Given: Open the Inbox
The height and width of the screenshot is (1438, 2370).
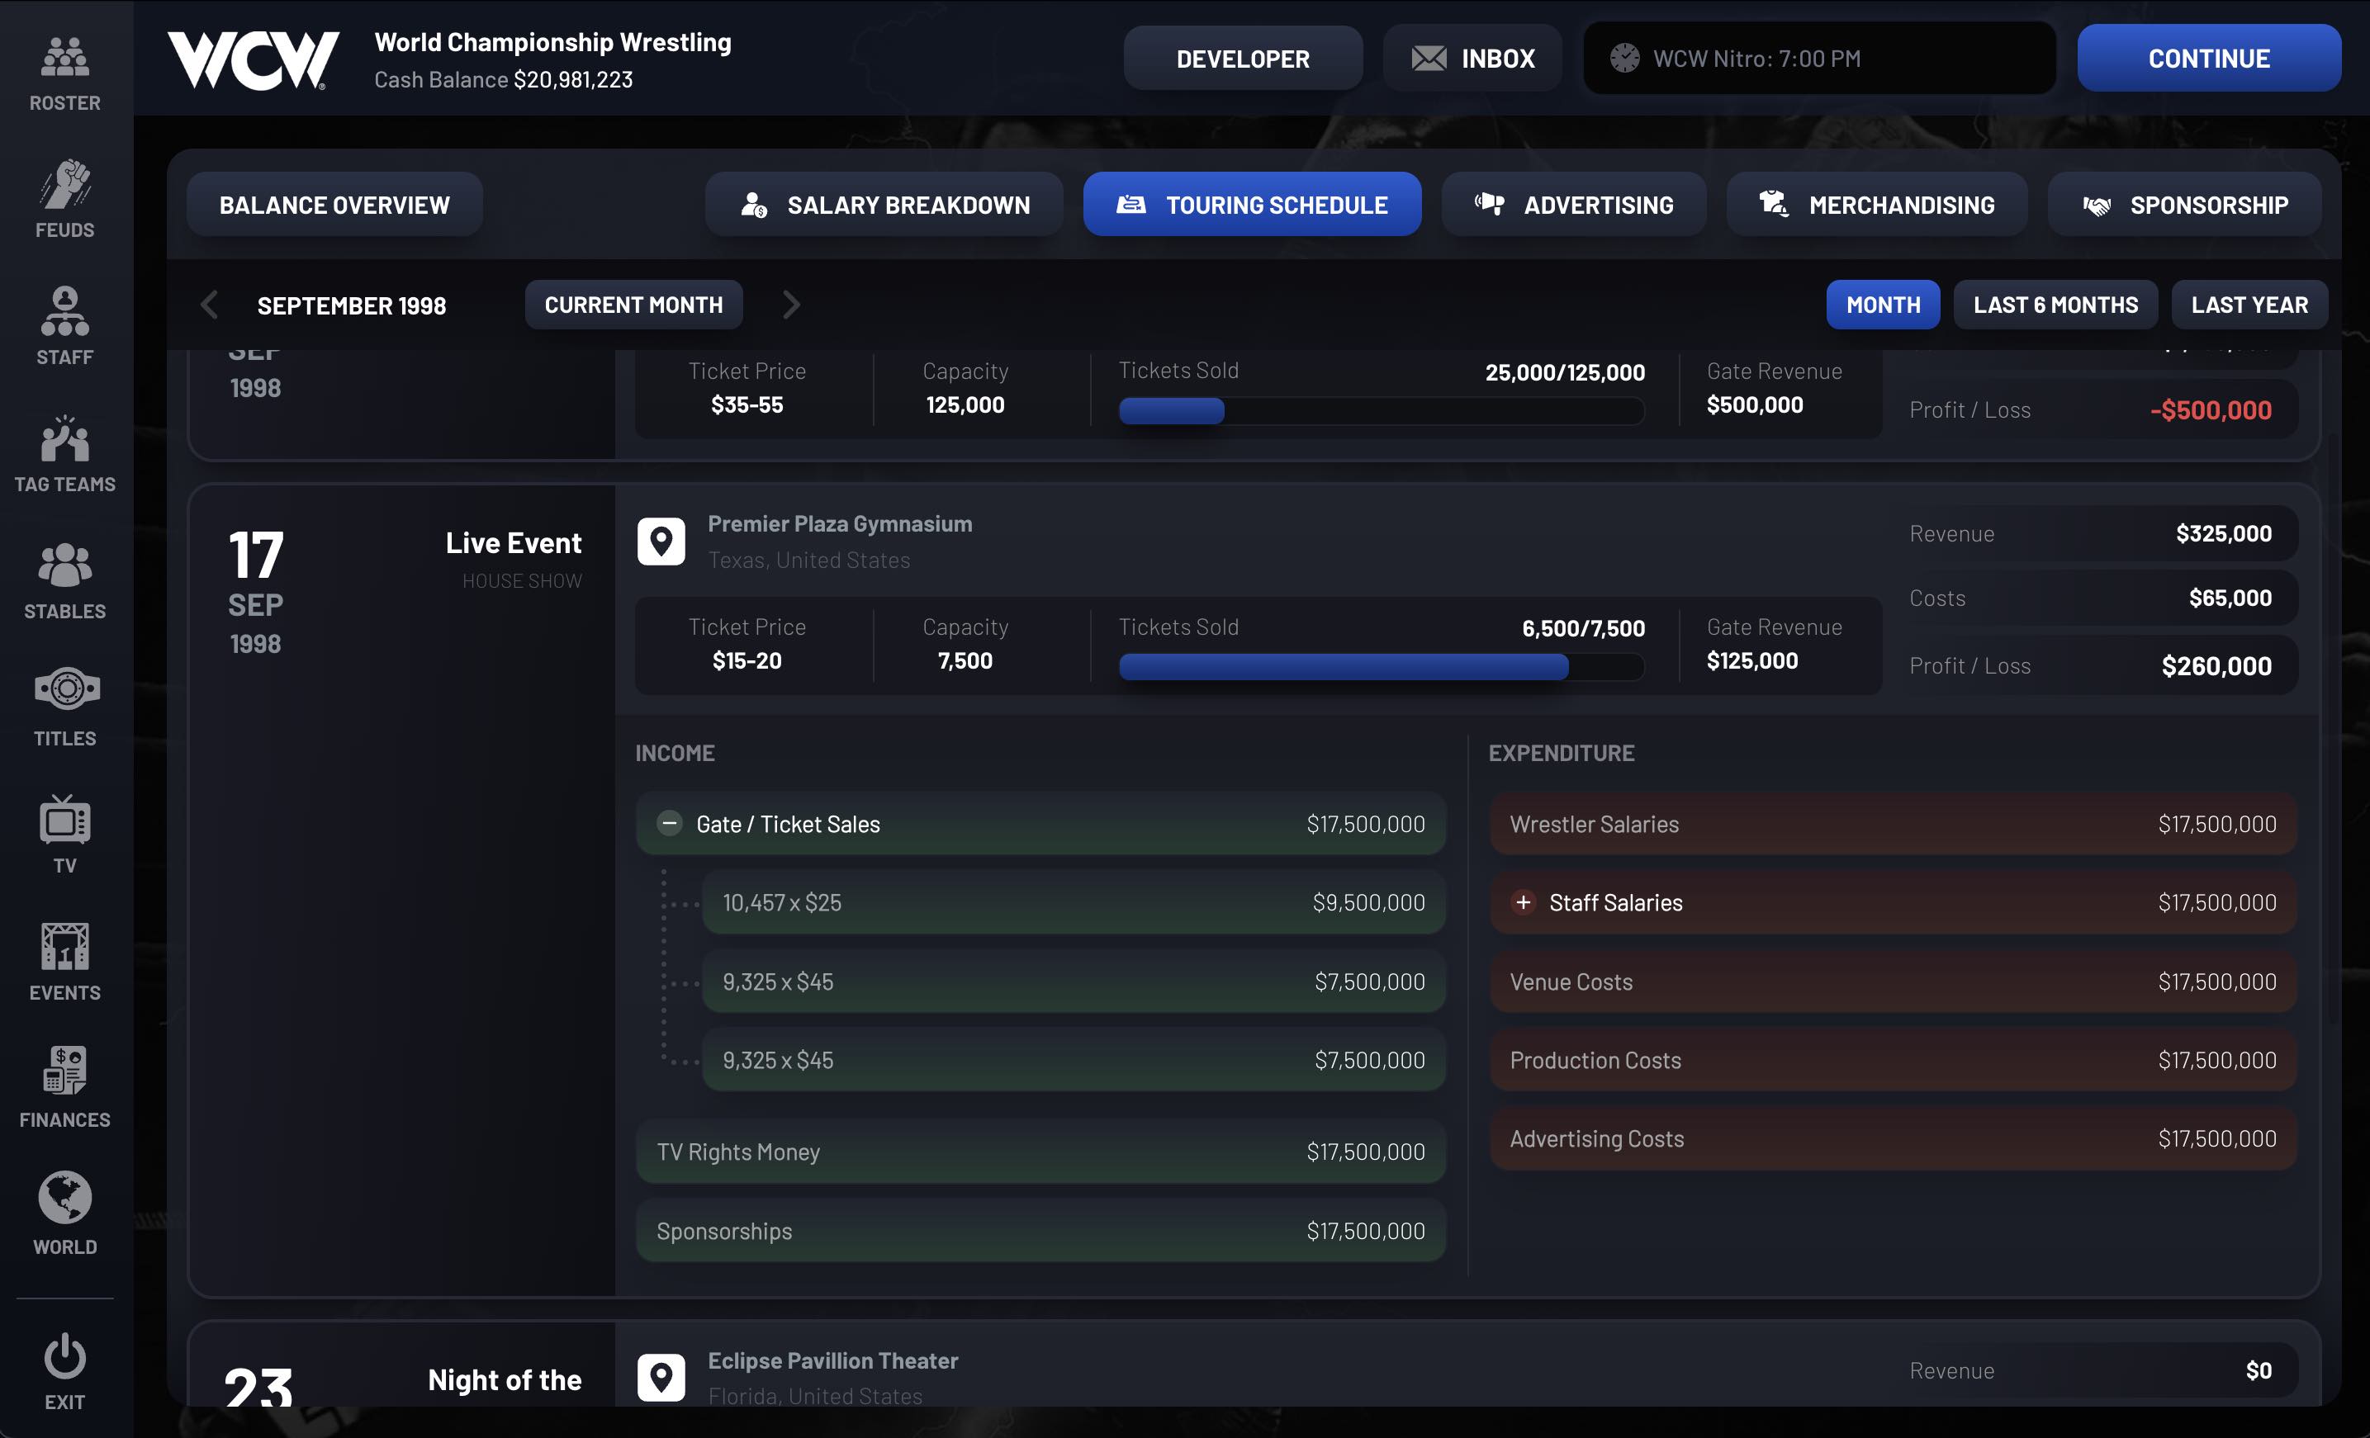Looking at the screenshot, I should point(1472,59).
